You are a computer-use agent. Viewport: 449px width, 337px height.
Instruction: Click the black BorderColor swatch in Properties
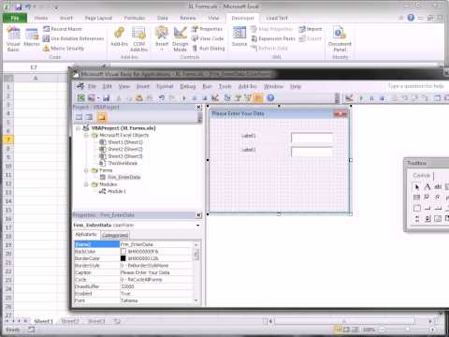tap(123, 258)
